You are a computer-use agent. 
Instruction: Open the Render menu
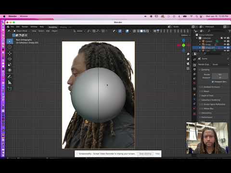point(25,27)
